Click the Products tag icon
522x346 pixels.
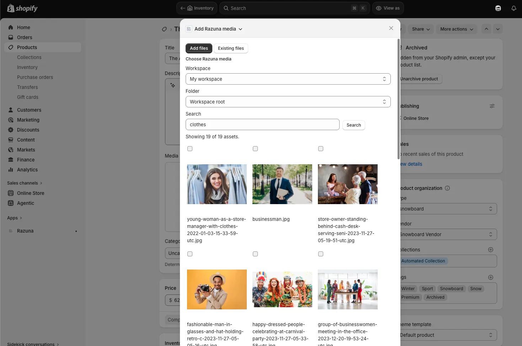click(11, 47)
